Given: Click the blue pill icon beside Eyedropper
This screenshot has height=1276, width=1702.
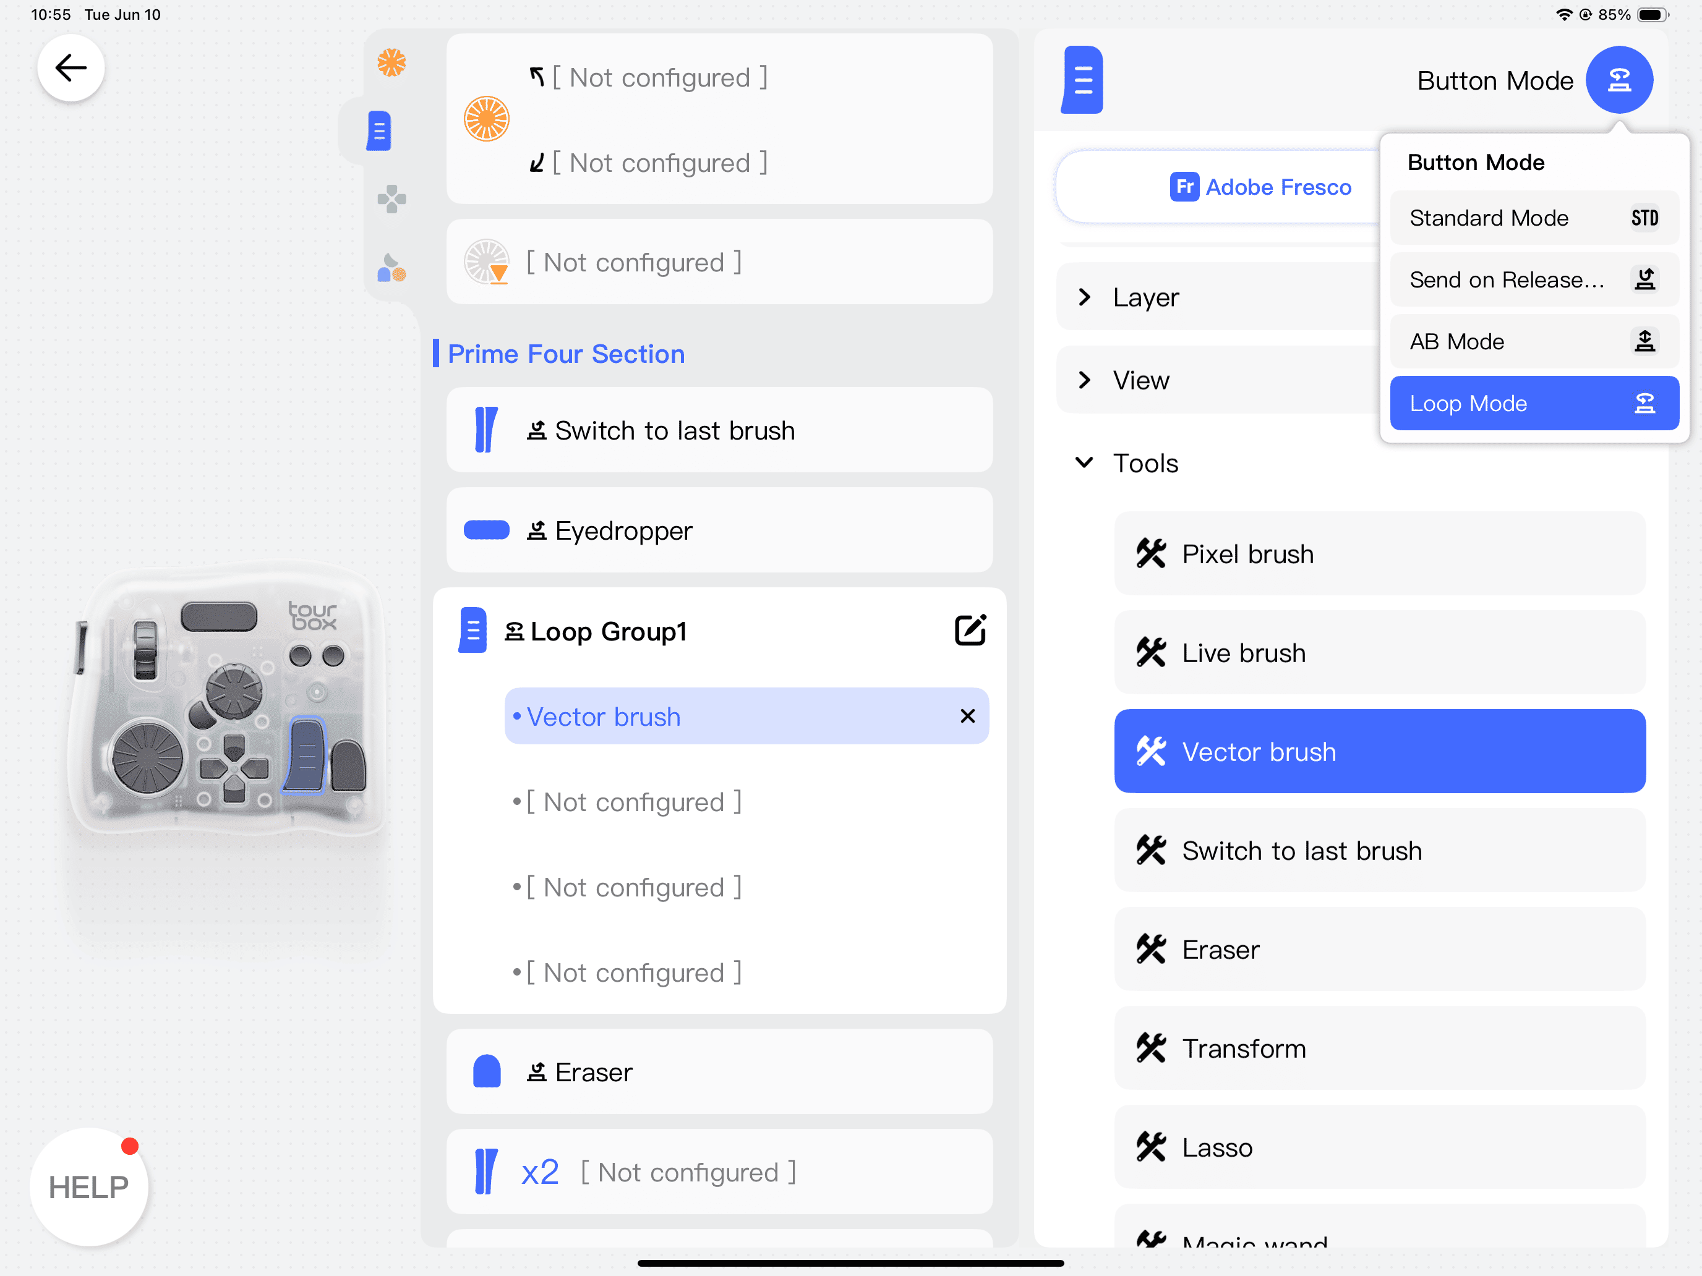Looking at the screenshot, I should coord(486,530).
